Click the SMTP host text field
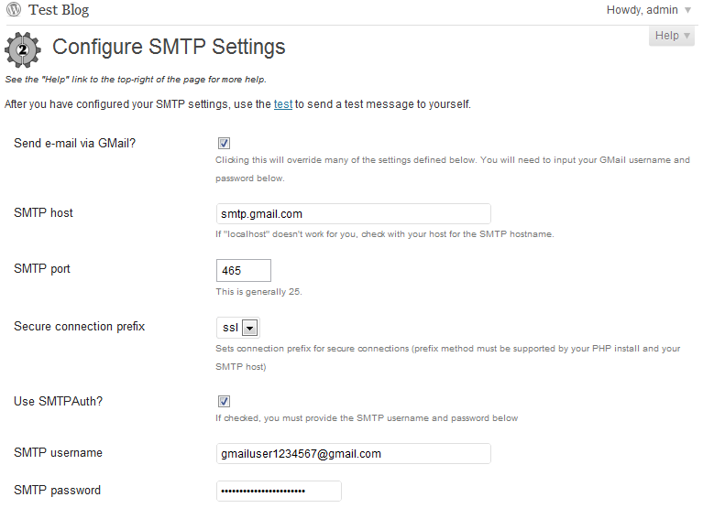Screen dimensions: 703x508 tap(353, 214)
